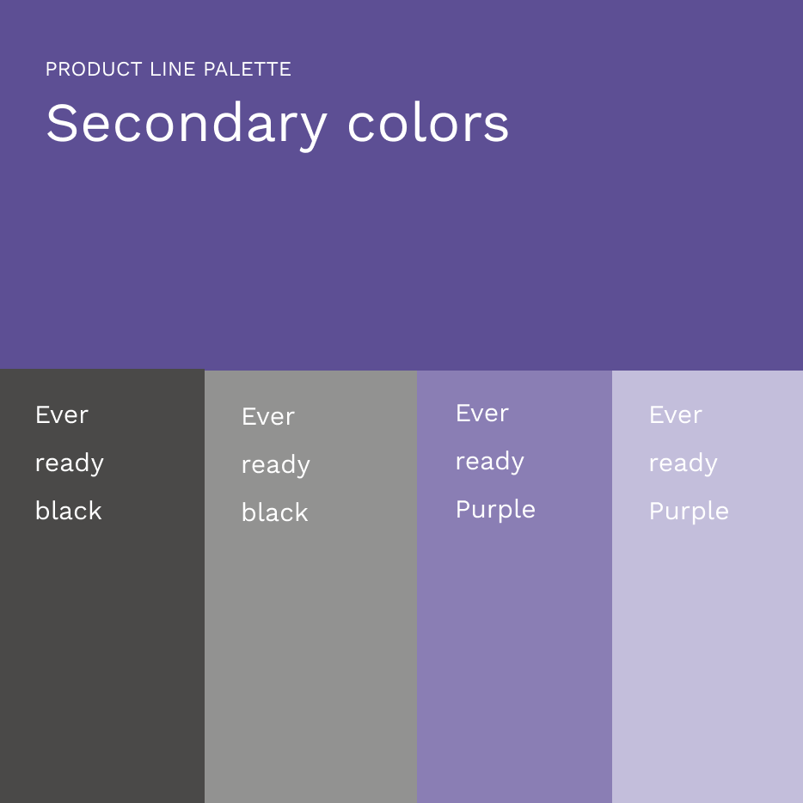The image size is (803, 803).
Task: Select 'ready' on the medium purple swatch
Action: (490, 463)
